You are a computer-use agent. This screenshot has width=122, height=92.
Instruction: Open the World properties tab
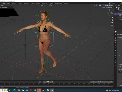pyautogui.click(x=115, y=48)
